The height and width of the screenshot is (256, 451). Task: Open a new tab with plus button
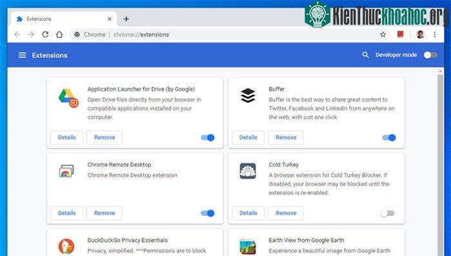coord(126,19)
